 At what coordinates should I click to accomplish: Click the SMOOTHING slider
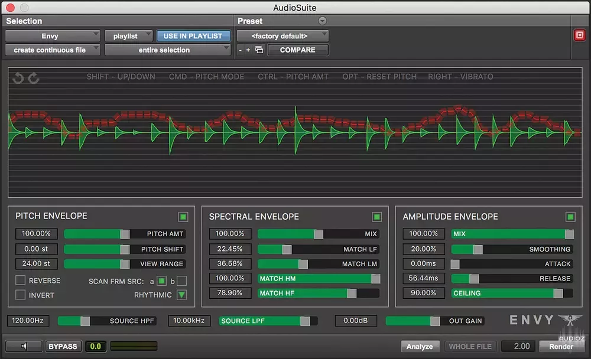click(x=512, y=249)
